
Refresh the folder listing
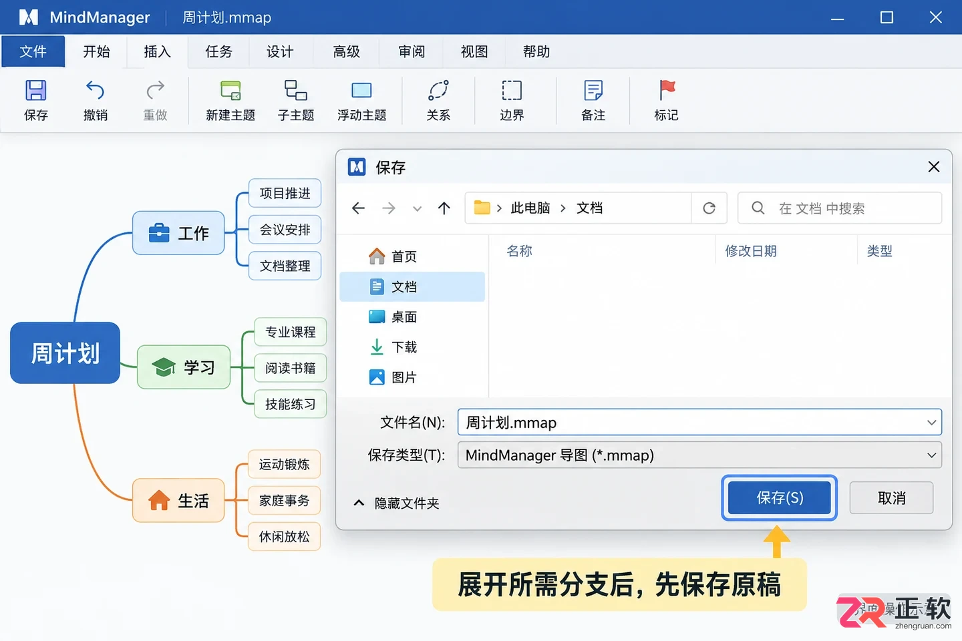point(709,208)
